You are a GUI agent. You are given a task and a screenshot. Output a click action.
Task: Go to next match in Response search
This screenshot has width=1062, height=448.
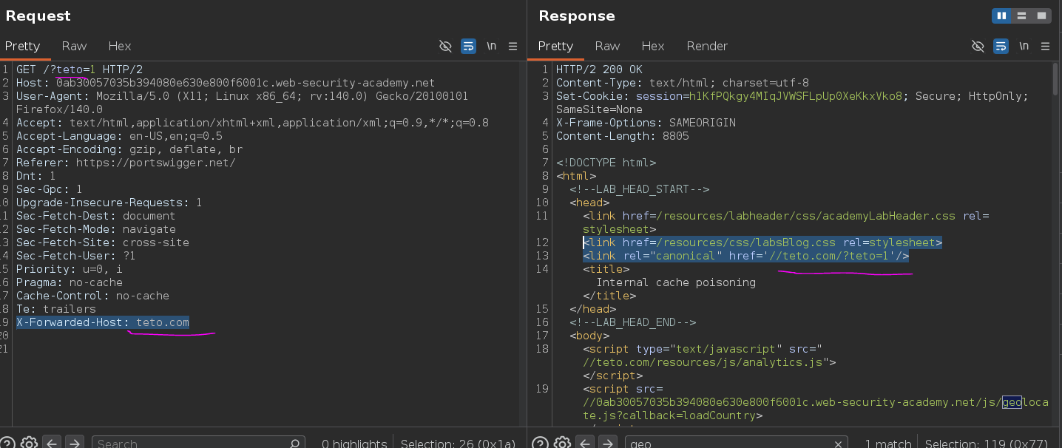point(606,444)
